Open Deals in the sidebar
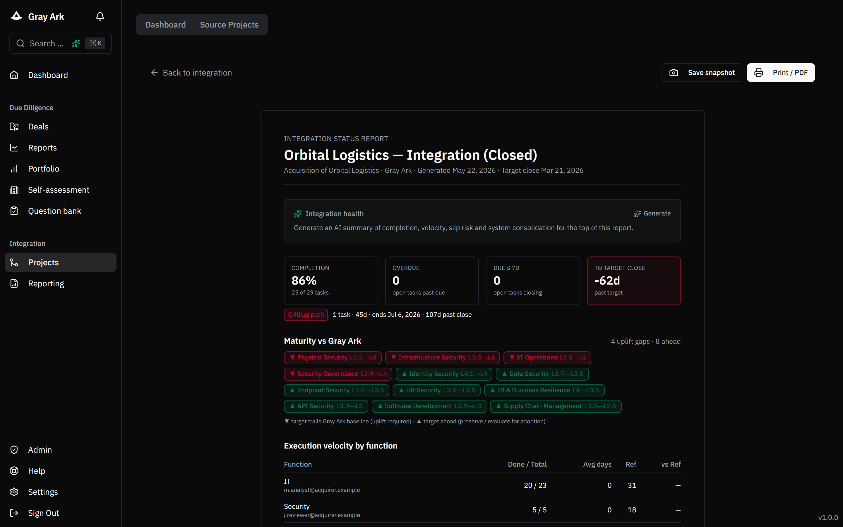Viewport: 843px width, 527px height. [x=61, y=126]
